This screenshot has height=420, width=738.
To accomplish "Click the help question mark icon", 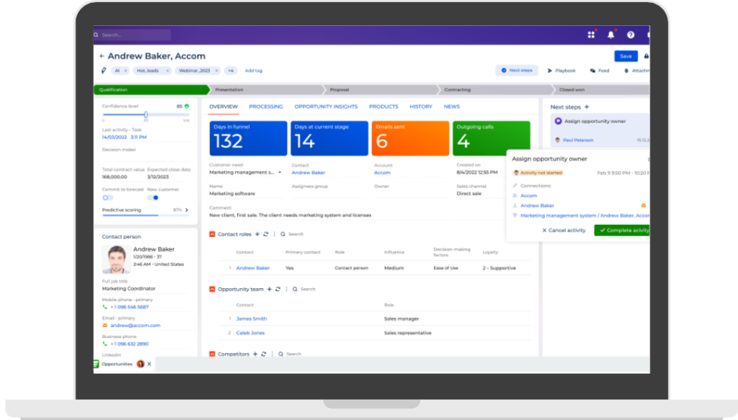I will 631,35.
